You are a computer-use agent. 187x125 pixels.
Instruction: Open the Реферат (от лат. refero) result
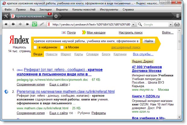[x=60, y=72]
